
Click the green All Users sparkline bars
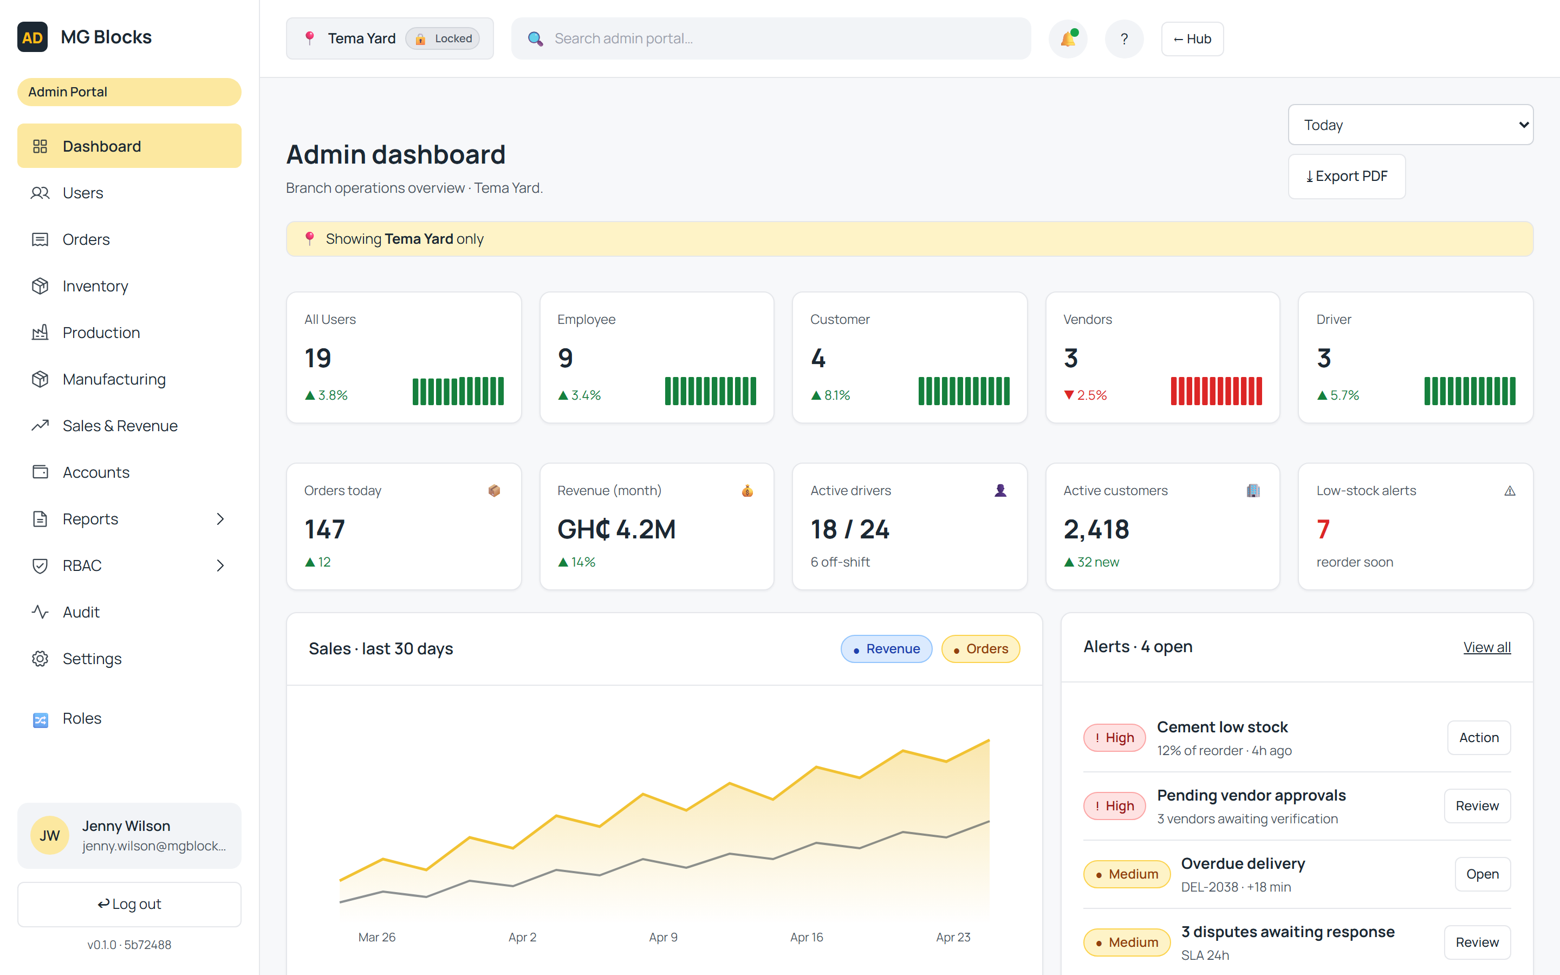(x=458, y=391)
